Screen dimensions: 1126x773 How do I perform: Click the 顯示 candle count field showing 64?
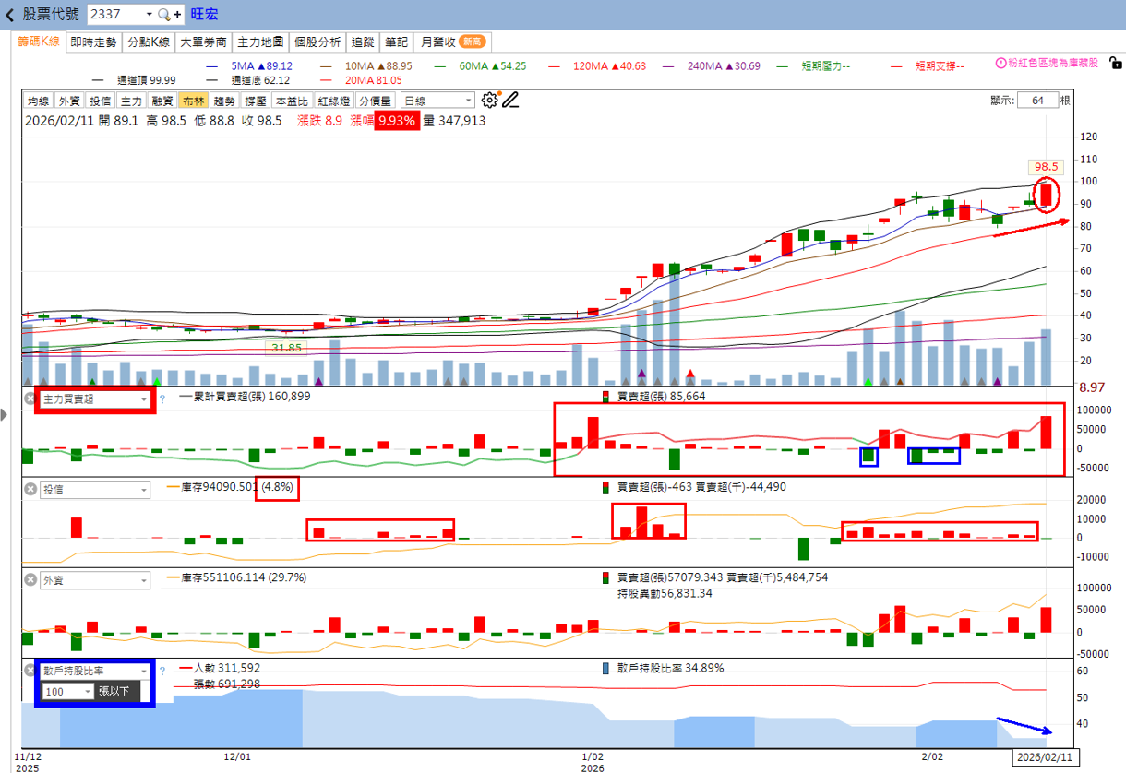pyautogui.click(x=1037, y=101)
